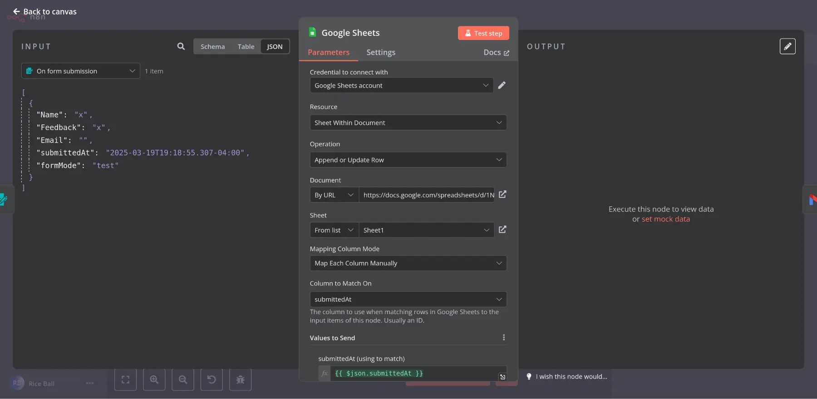This screenshot has width=817, height=399.
Task: Expand the submittedAt expression editor
Action: 502,377
